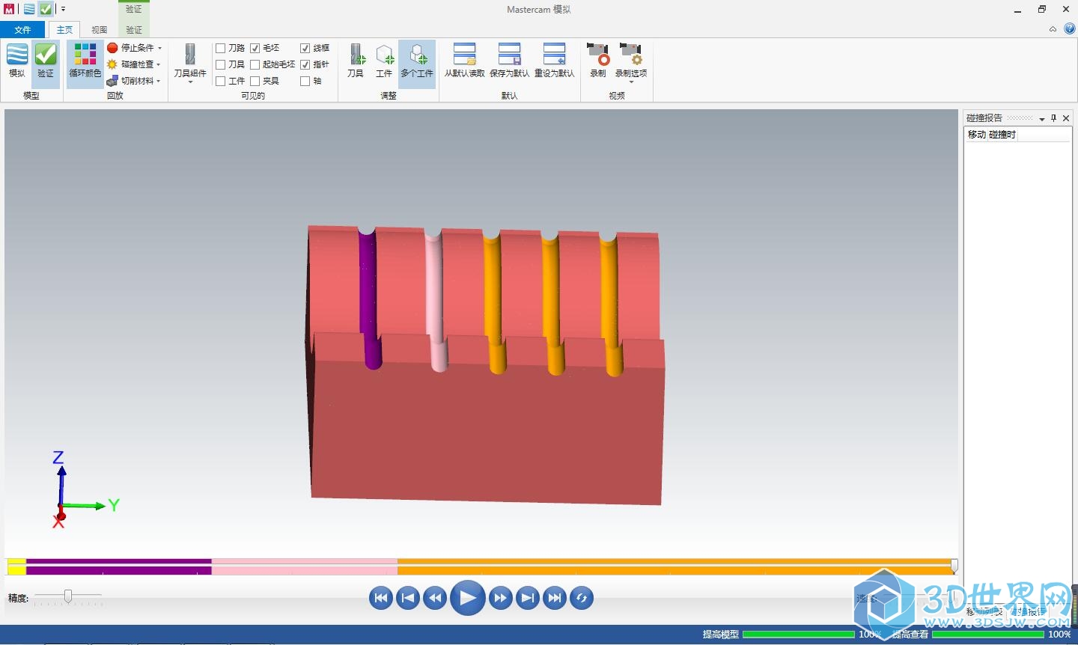
Task: Click the 碰撞时 column header
Action: coord(1002,135)
